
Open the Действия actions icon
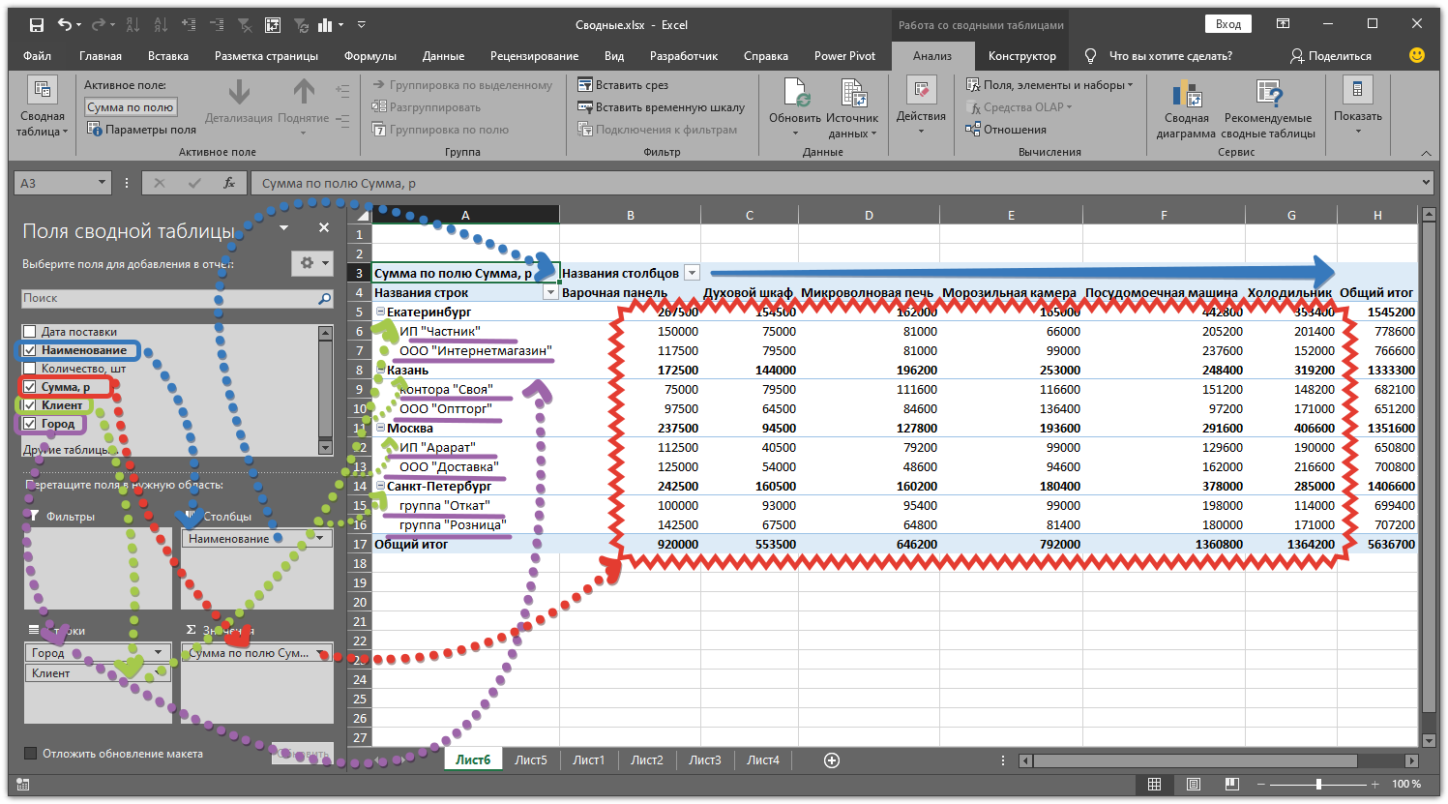[920, 93]
